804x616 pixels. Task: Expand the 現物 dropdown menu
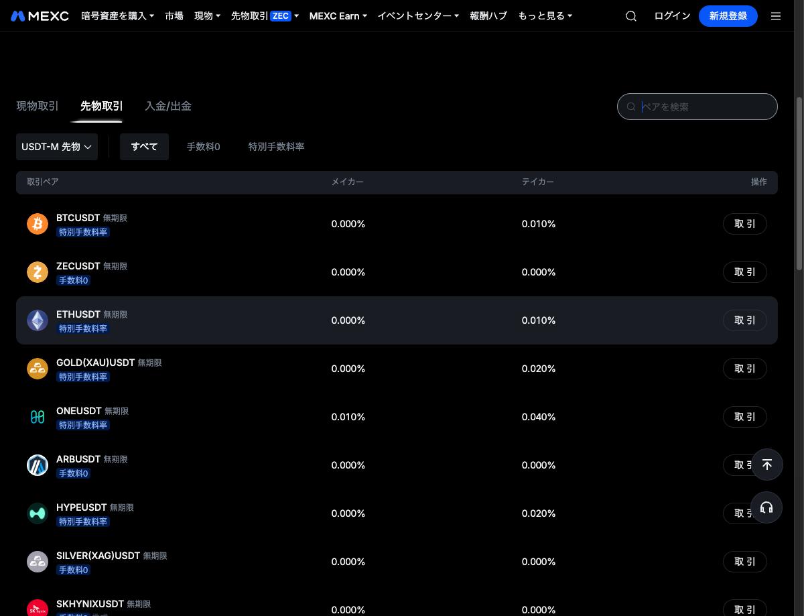[x=207, y=15]
